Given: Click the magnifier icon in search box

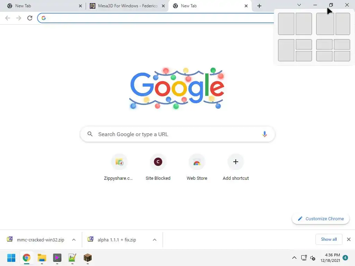Looking at the screenshot, I should tap(90, 134).
